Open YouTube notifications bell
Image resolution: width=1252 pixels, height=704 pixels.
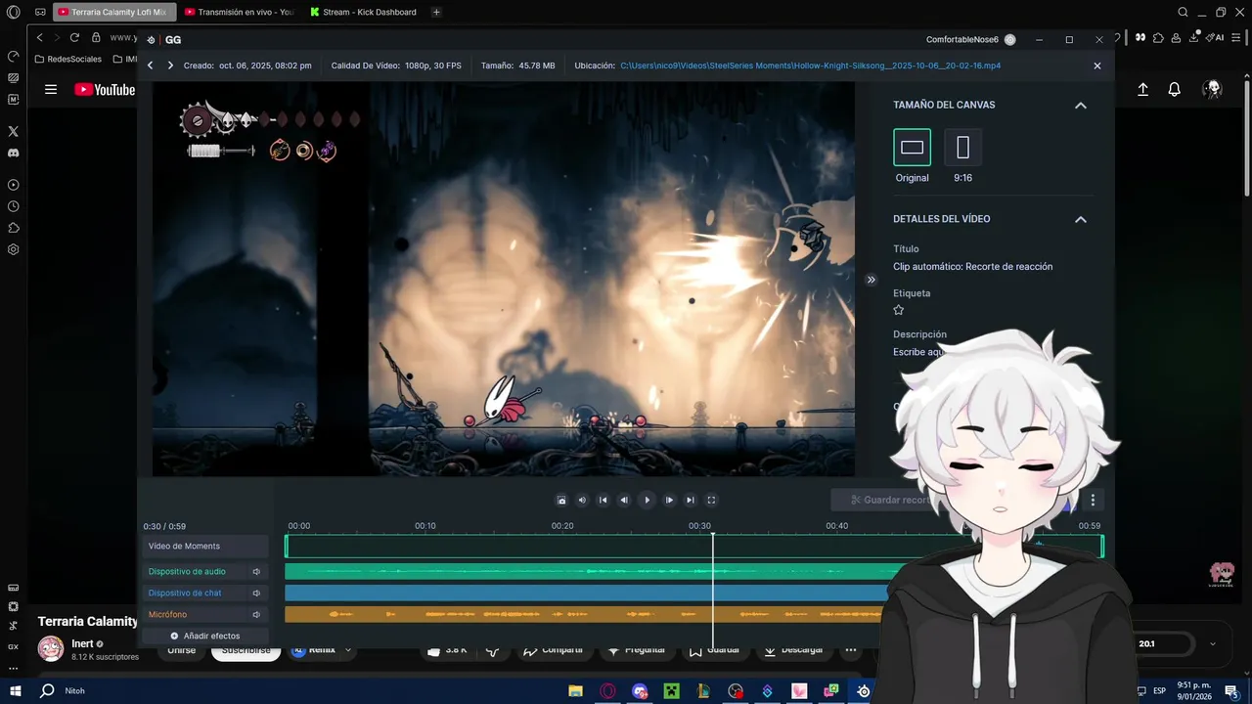(1175, 89)
